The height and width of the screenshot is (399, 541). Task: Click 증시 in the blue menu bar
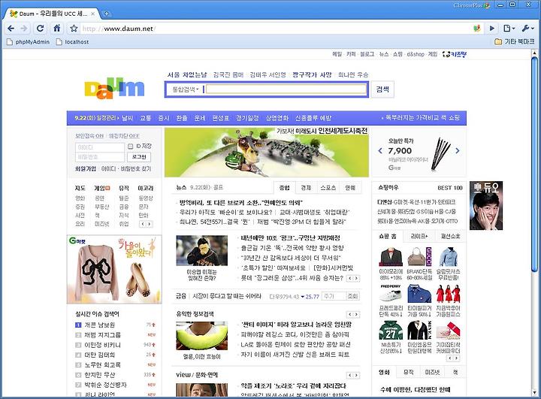pyautogui.click(x=164, y=118)
